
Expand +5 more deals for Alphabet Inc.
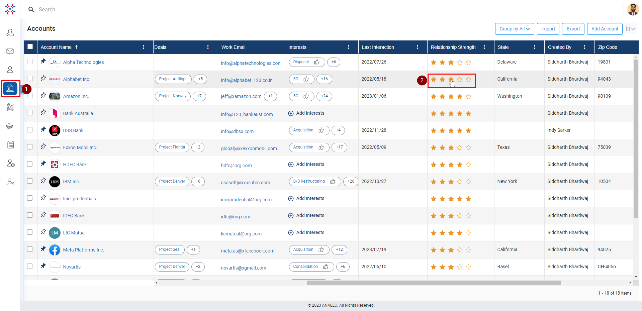point(200,79)
